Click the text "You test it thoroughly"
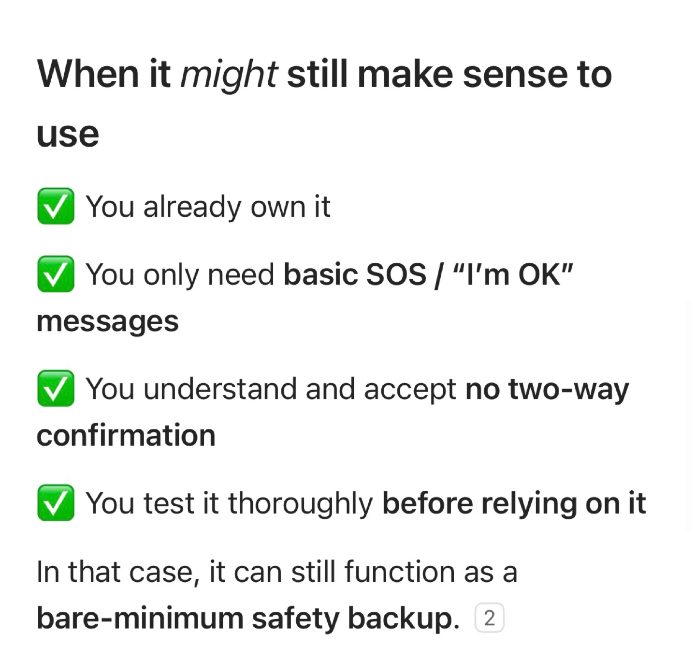The height and width of the screenshot is (666, 696). [x=229, y=503]
